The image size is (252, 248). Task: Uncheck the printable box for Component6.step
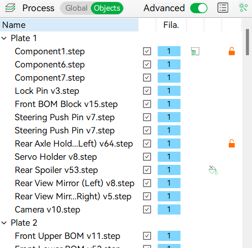[x=147, y=64]
